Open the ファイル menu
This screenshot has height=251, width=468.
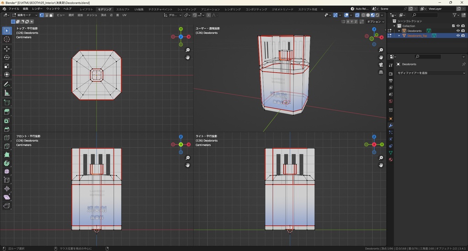14,9
